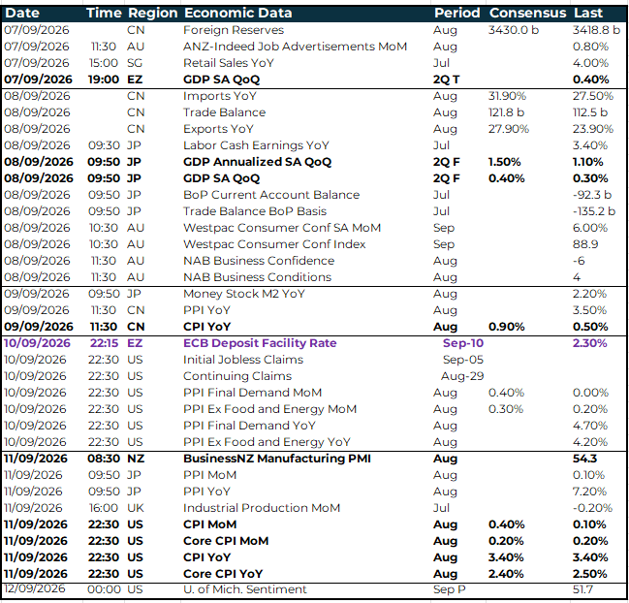This screenshot has width=629, height=603.
Task: Select the 'Exports YoY' cell
Action: click(218, 129)
